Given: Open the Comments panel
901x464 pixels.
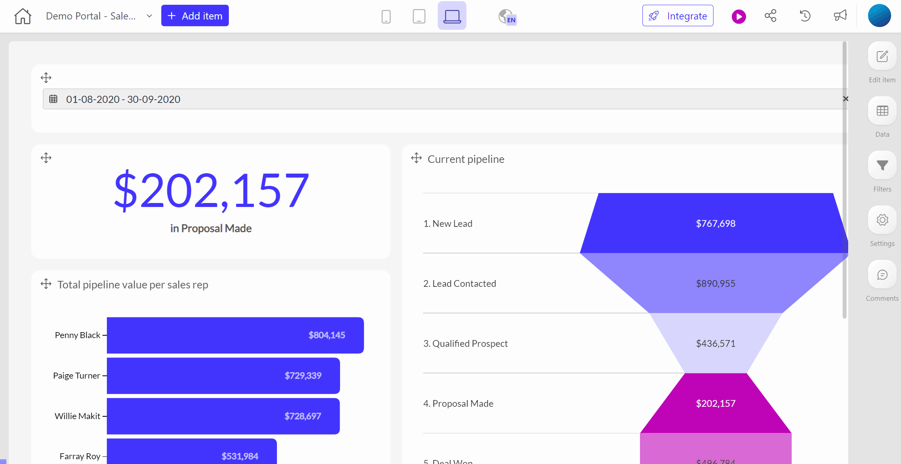Looking at the screenshot, I should (882, 275).
